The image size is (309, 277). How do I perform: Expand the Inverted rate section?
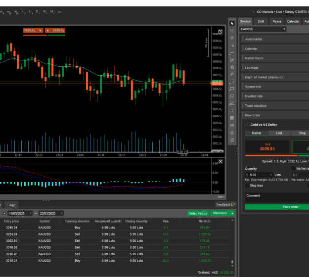(275, 96)
